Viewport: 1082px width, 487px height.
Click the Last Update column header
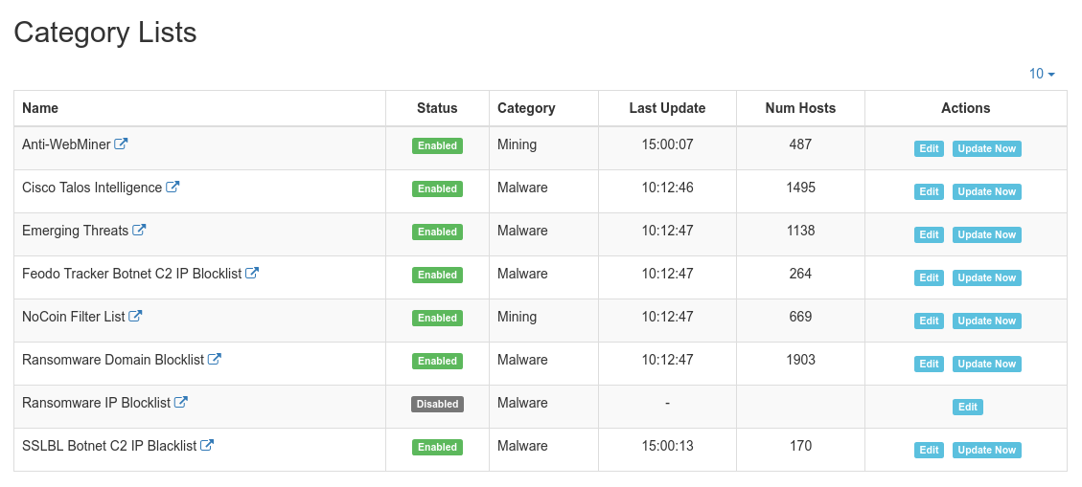pos(667,108)
